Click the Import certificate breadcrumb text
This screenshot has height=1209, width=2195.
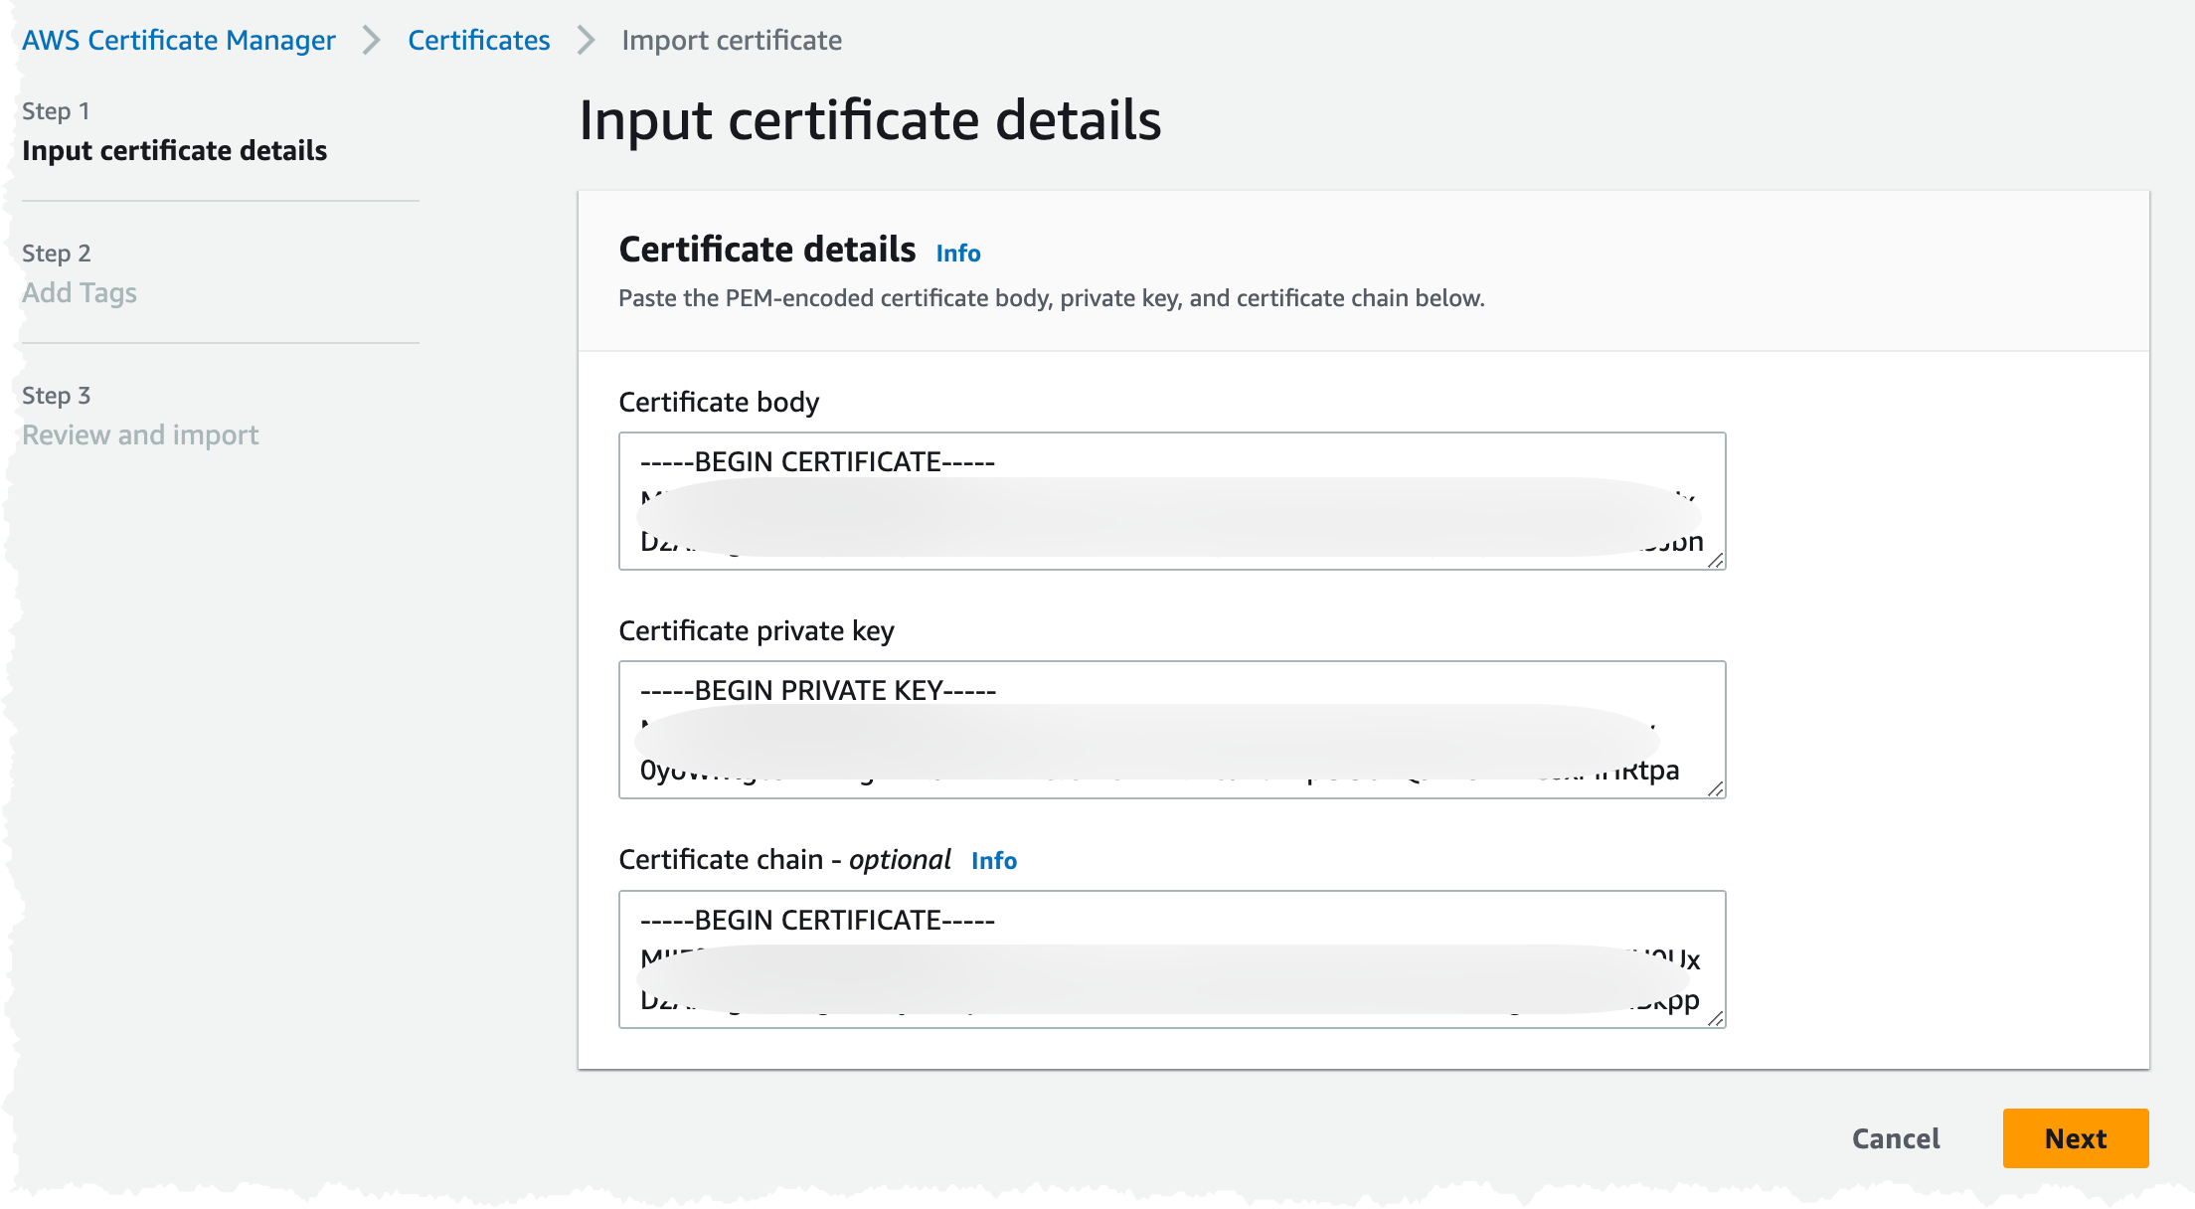click(732, 40)
